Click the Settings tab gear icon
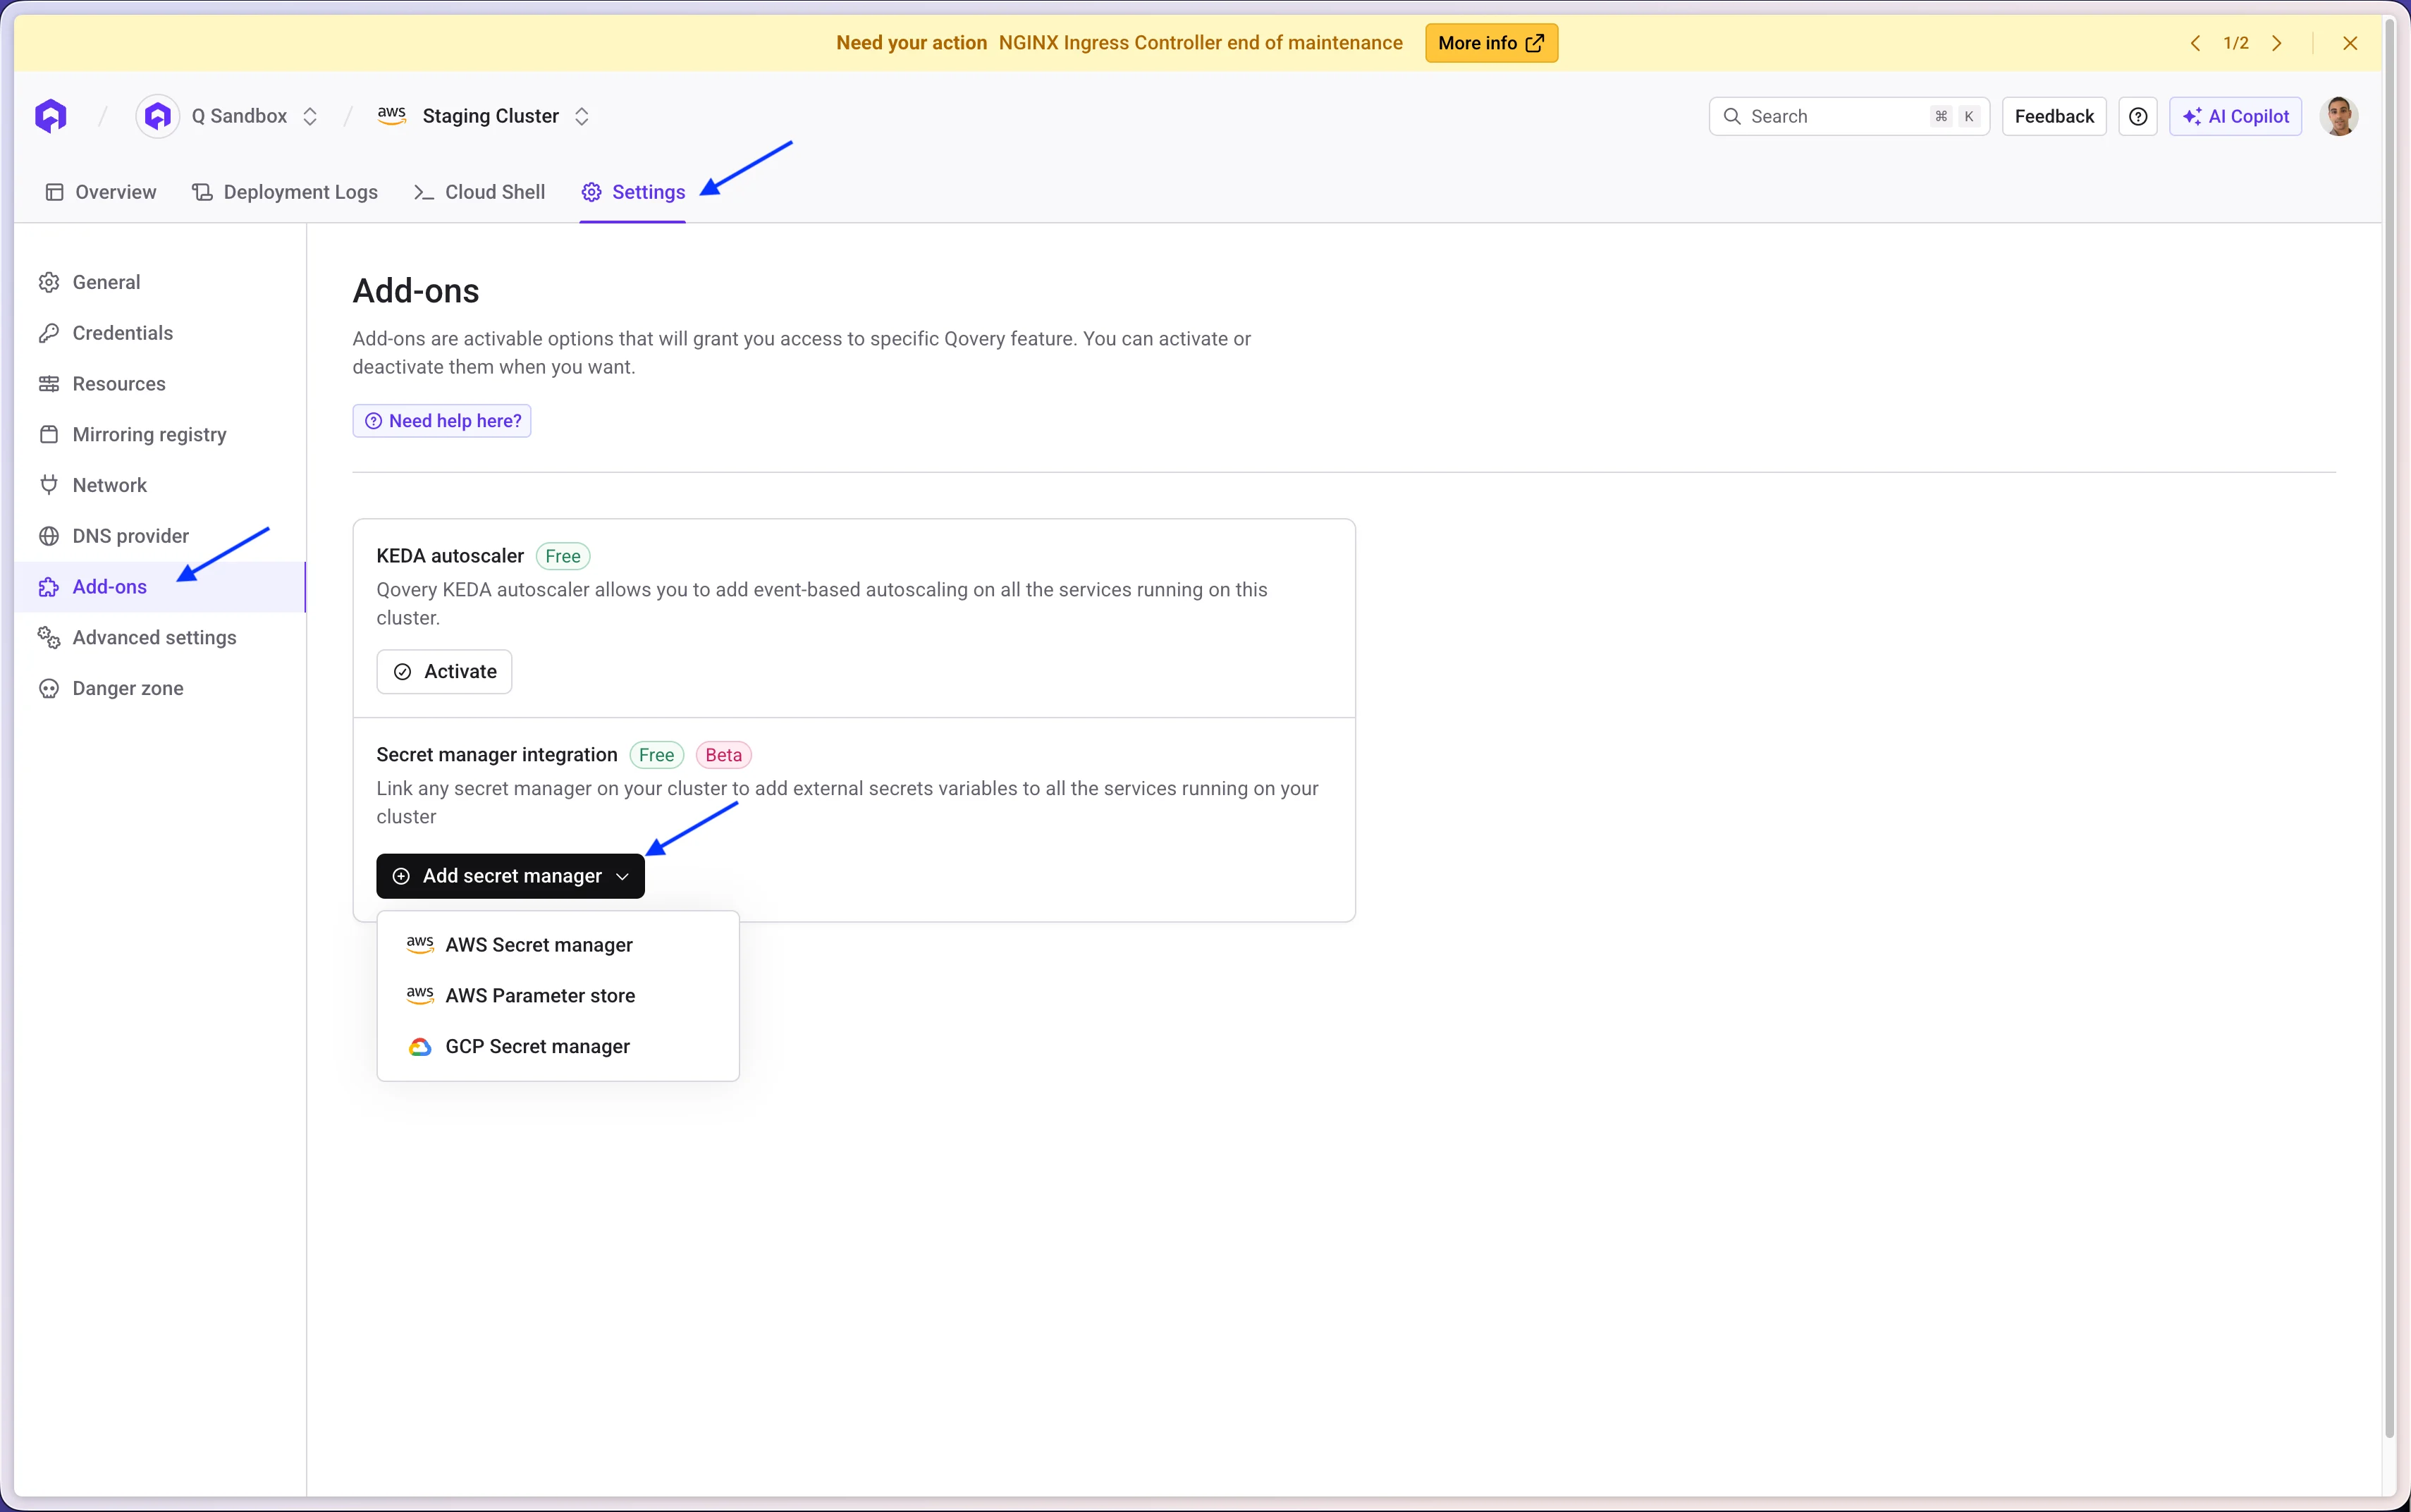Viewport: 2411px width, 1512px height. [592, 192]
